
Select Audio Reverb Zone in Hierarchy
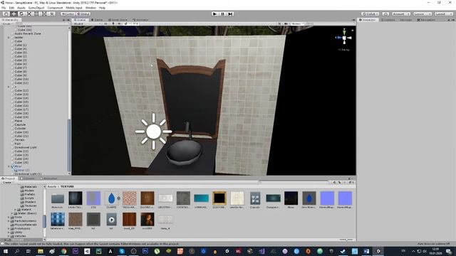(28, 33)
